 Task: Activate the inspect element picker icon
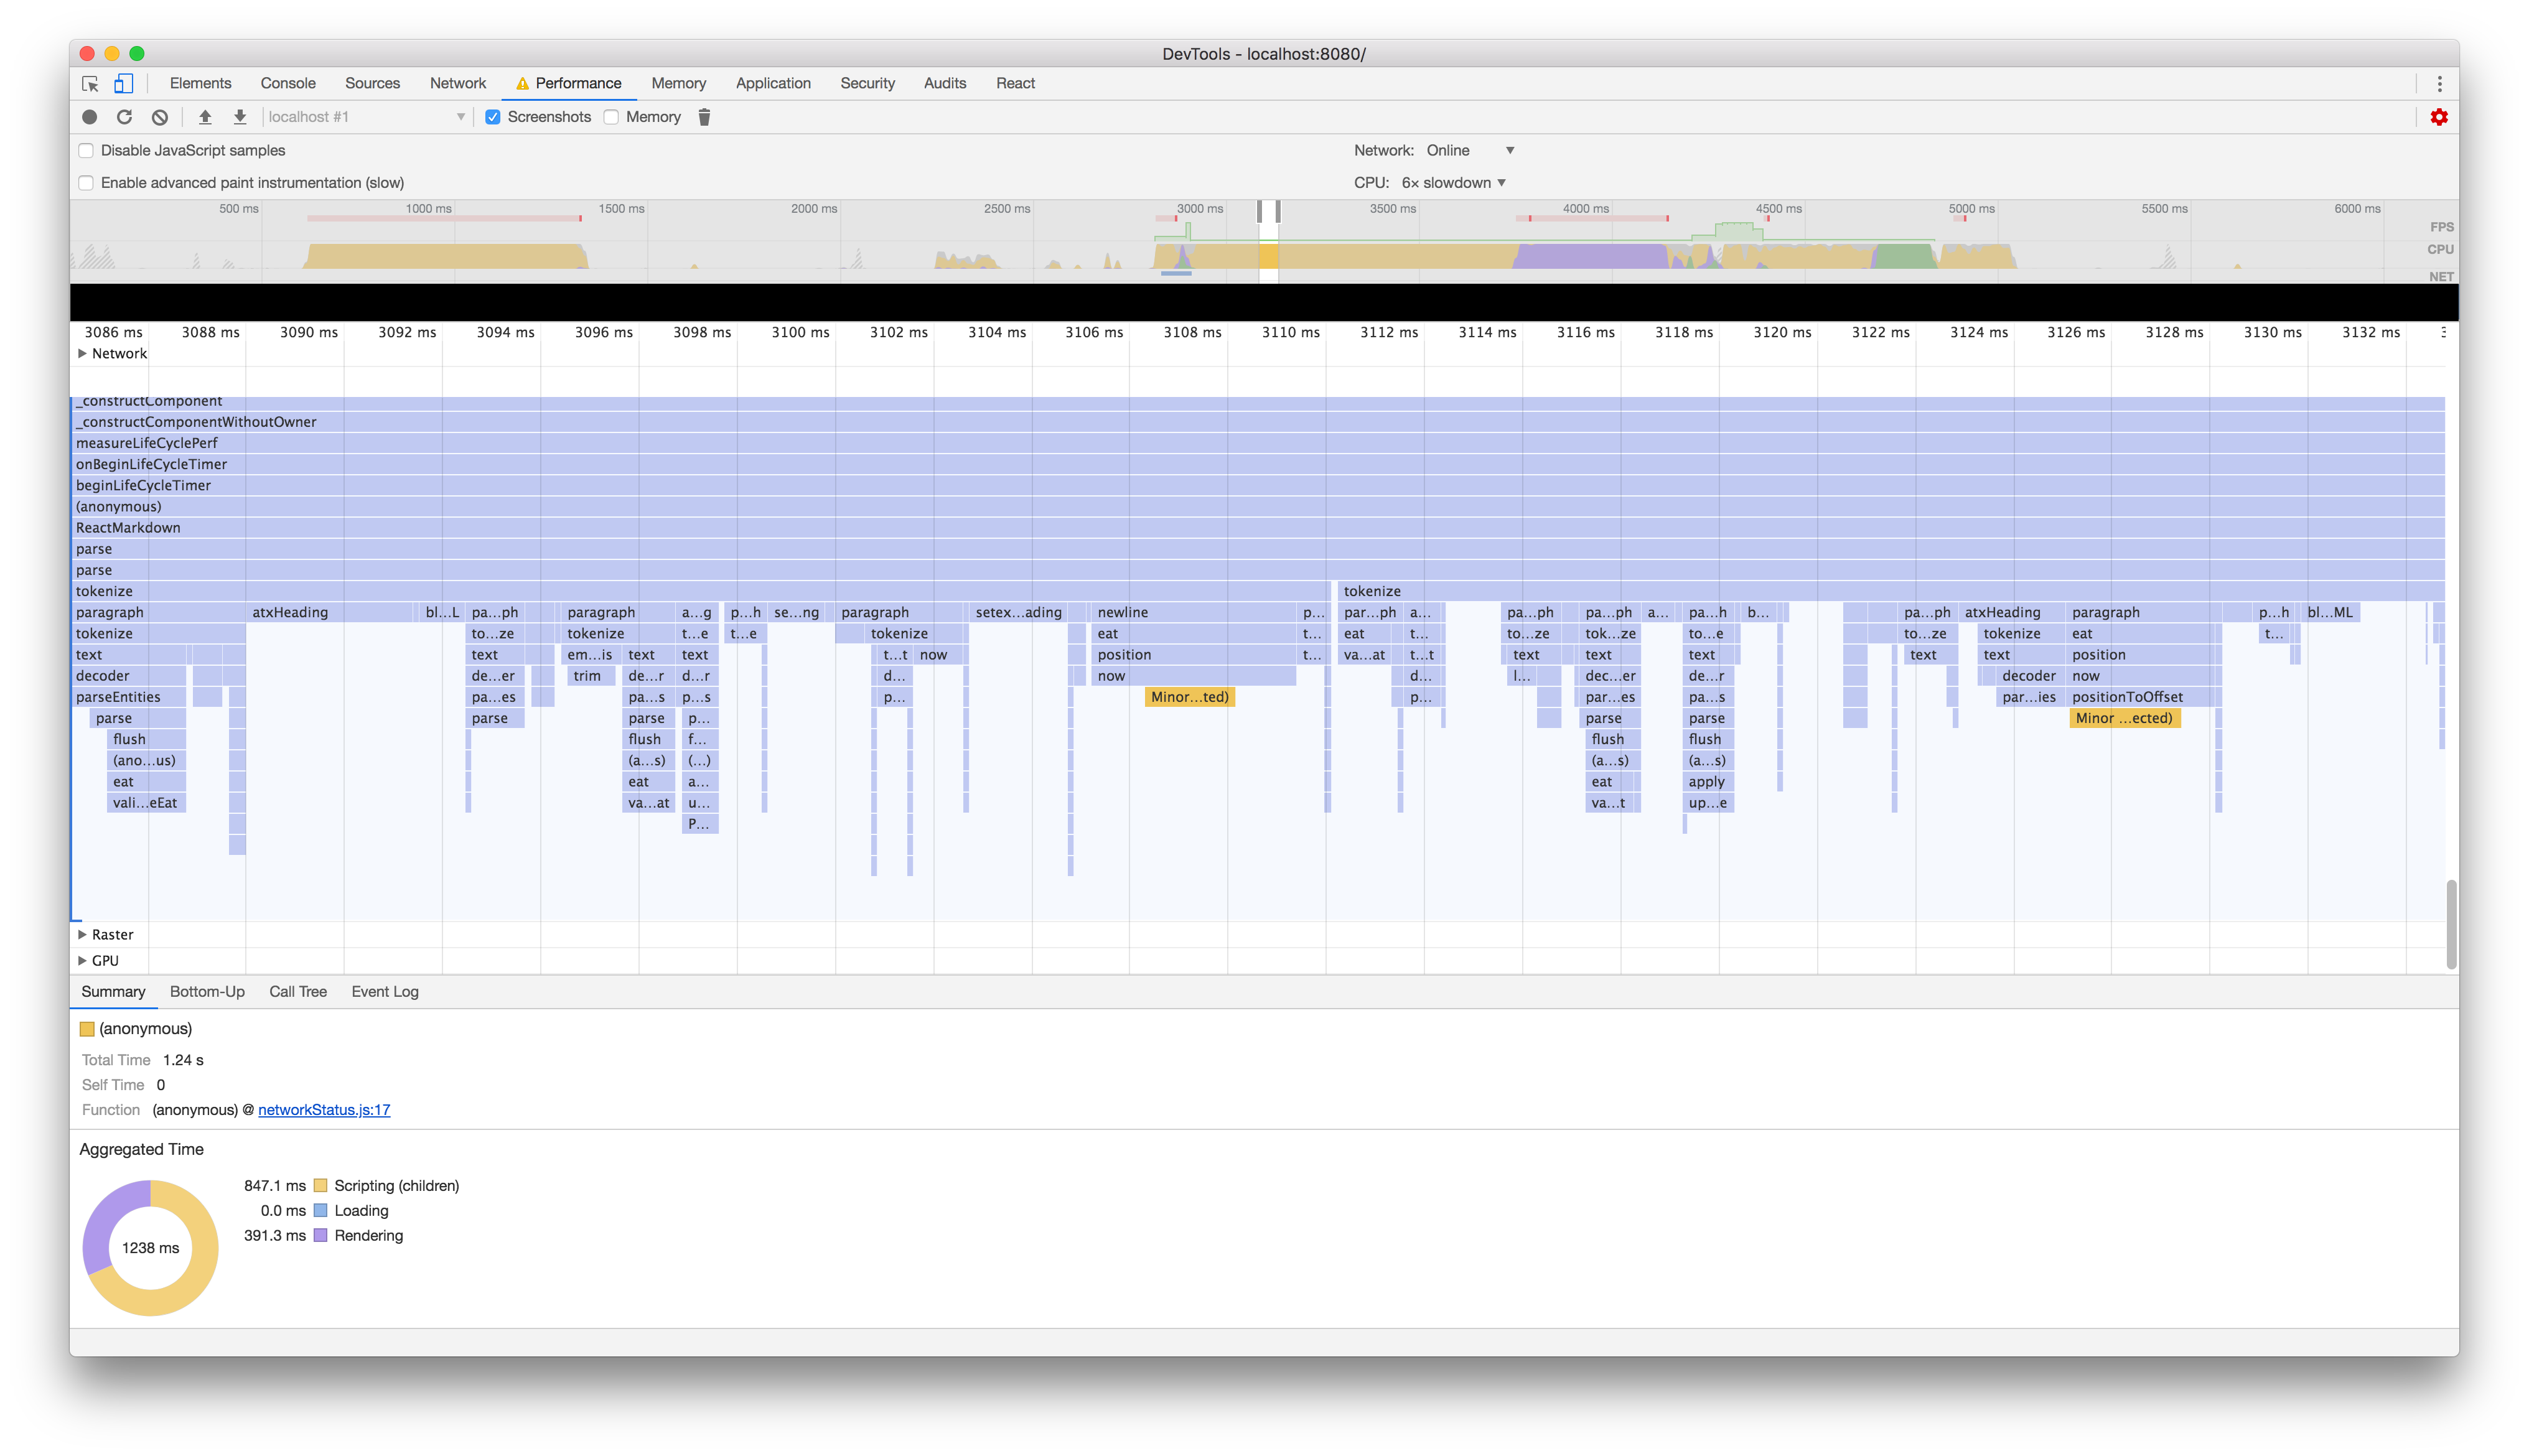[x=90, y=83]
